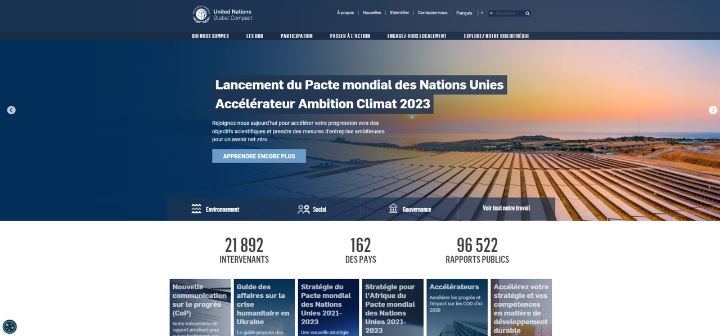
Task: Click the Accélérateur Ambition Climat 2023 heading
Action: pos(323,104)
